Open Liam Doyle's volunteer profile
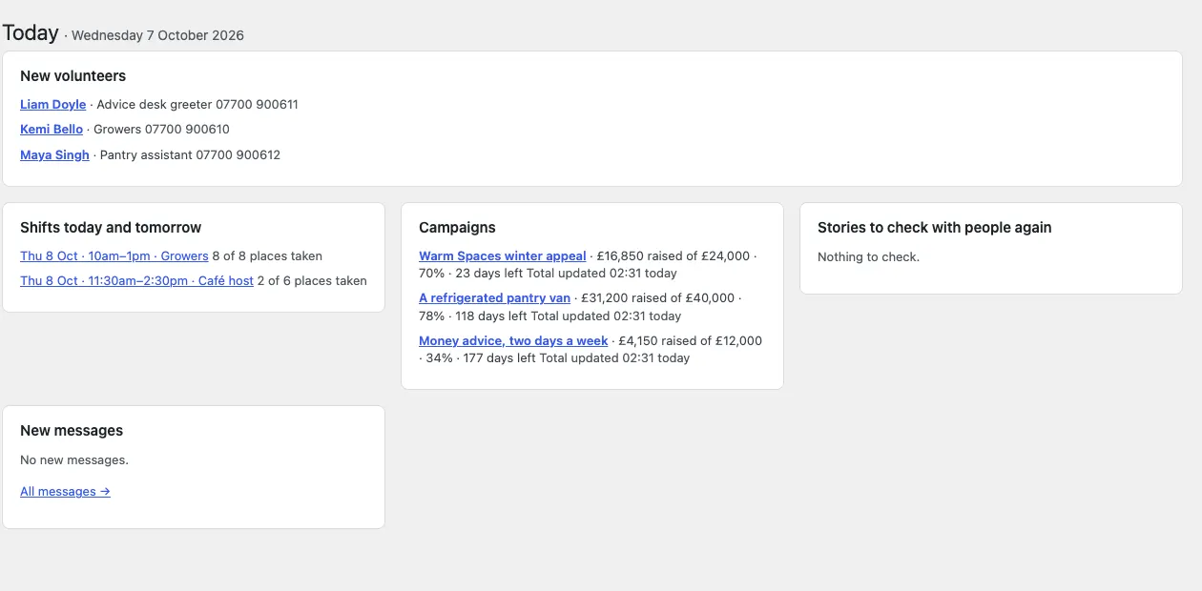Image resolution: width=1202 pixels, height=591 pixels. click(x=52, y=105)
